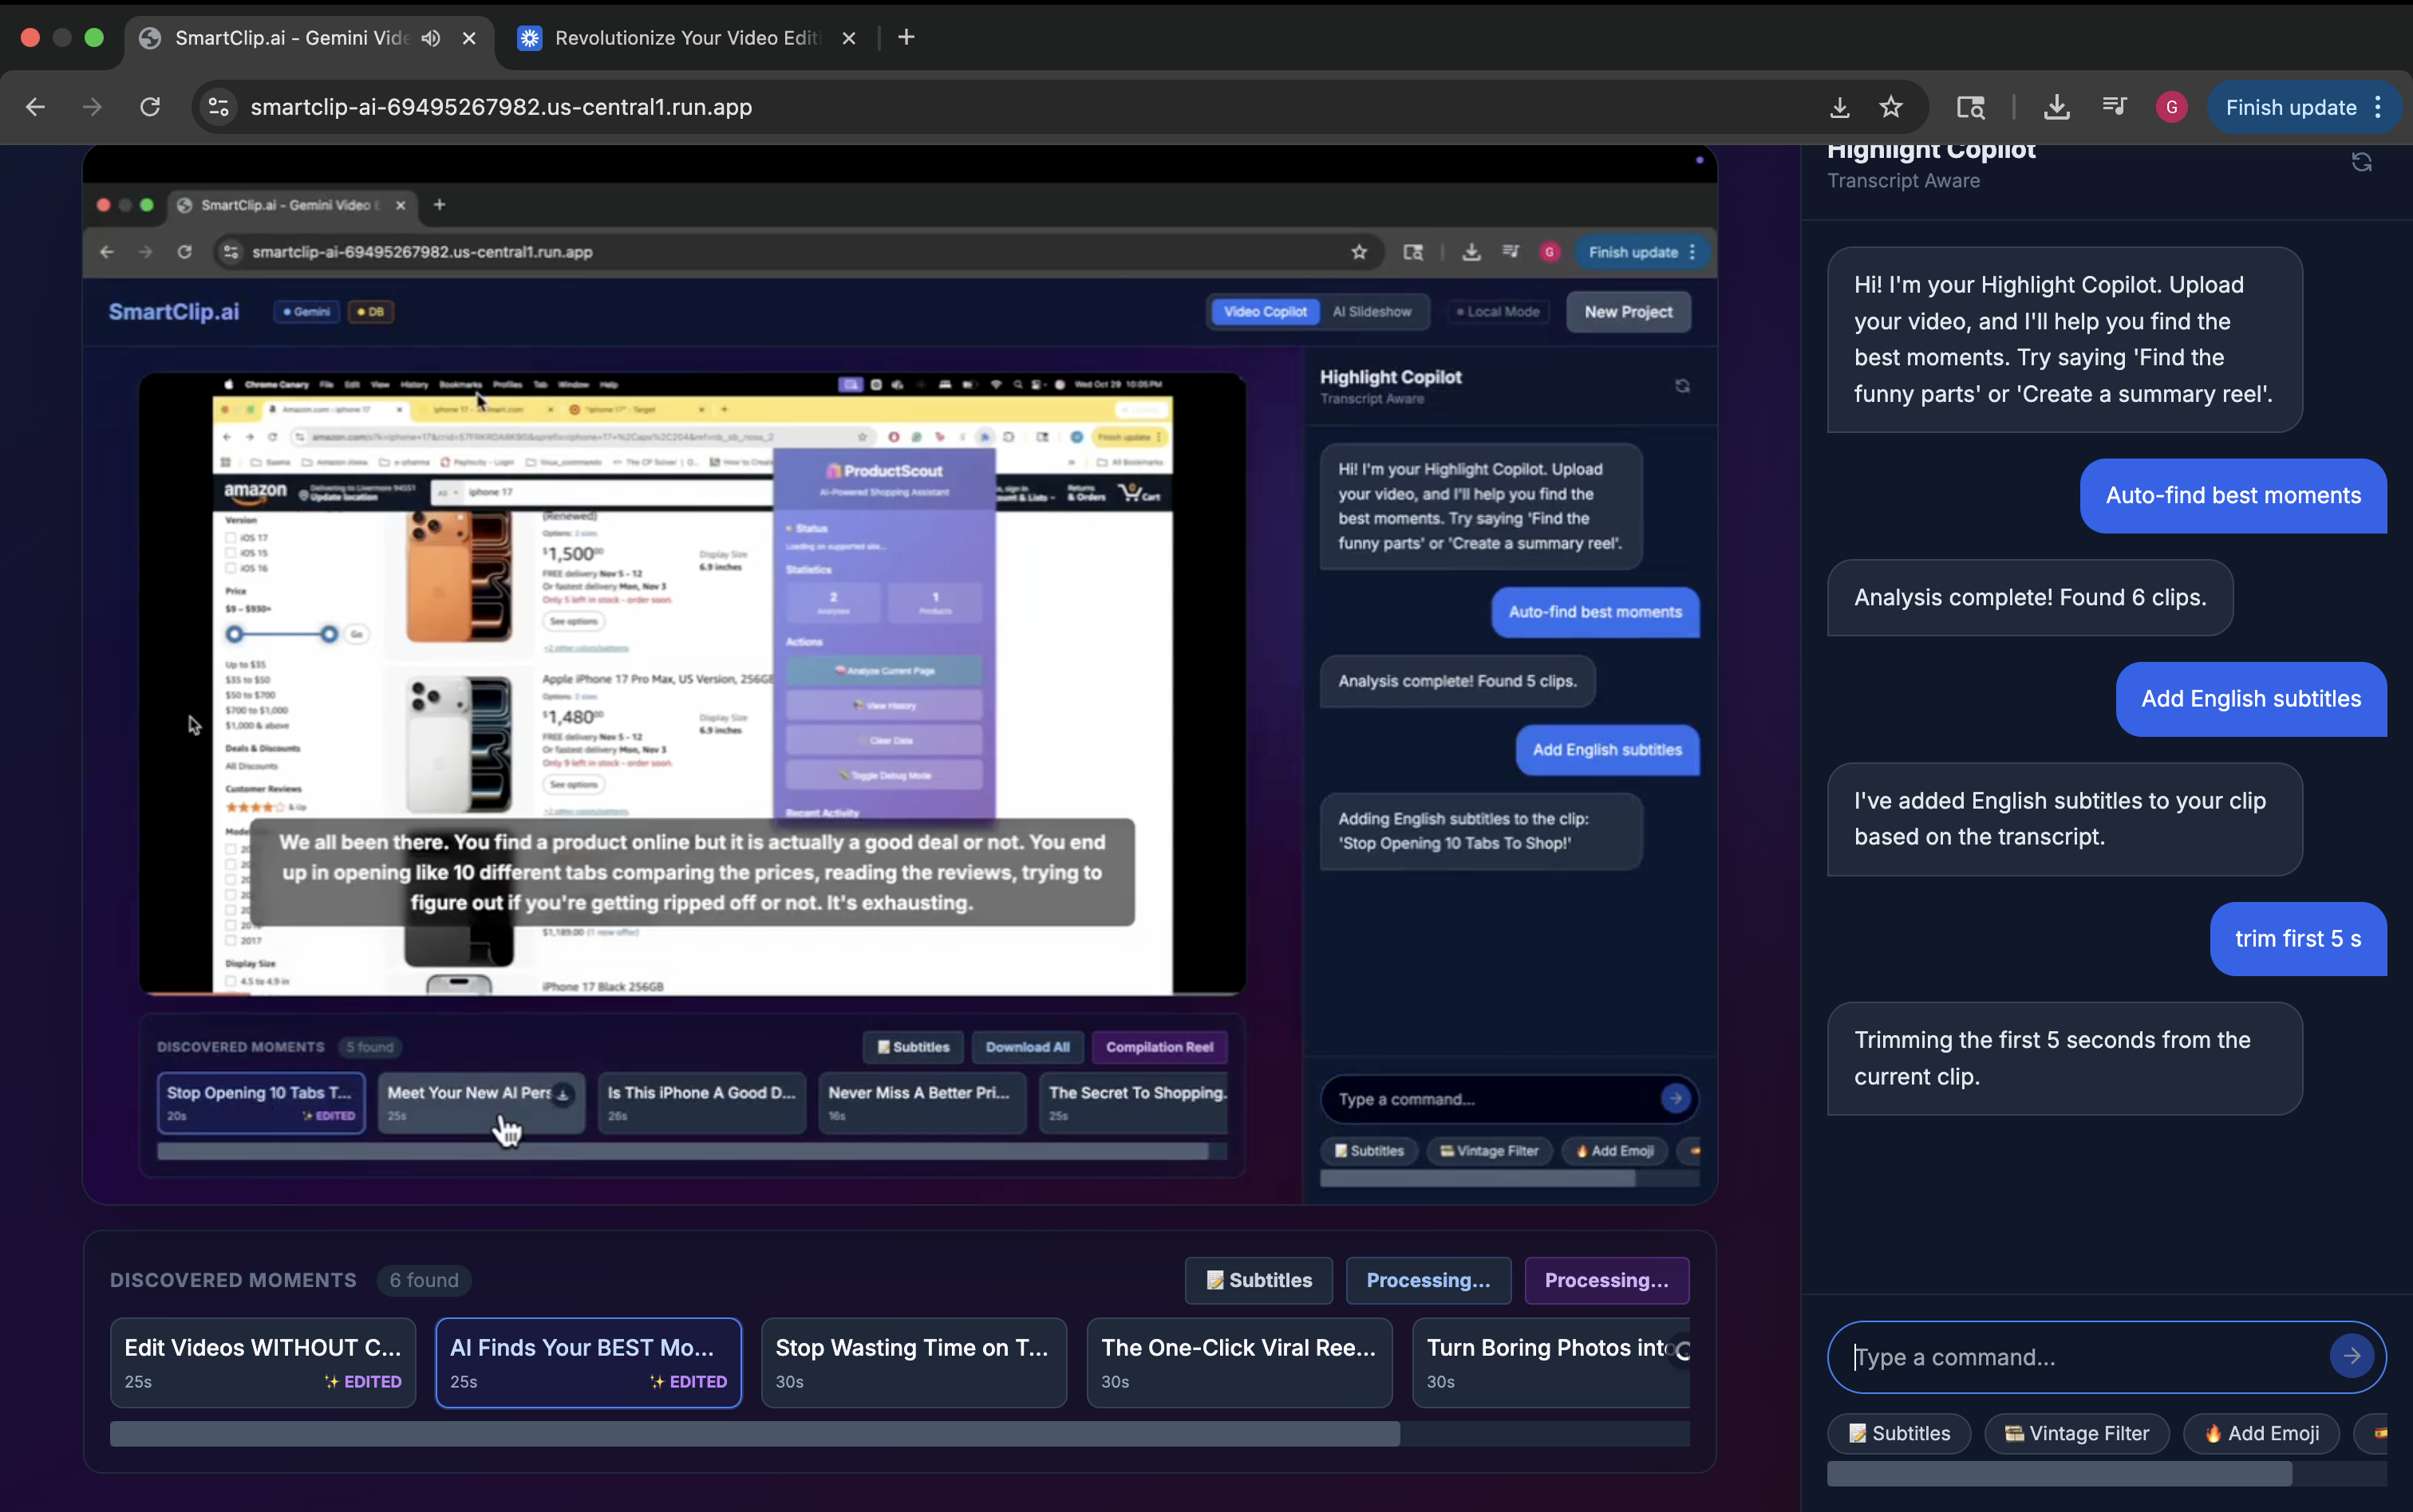Click the Subtitles button above discovered moments
The width and height of the screenshot is (2413, 1512).
point(1258,1280)
